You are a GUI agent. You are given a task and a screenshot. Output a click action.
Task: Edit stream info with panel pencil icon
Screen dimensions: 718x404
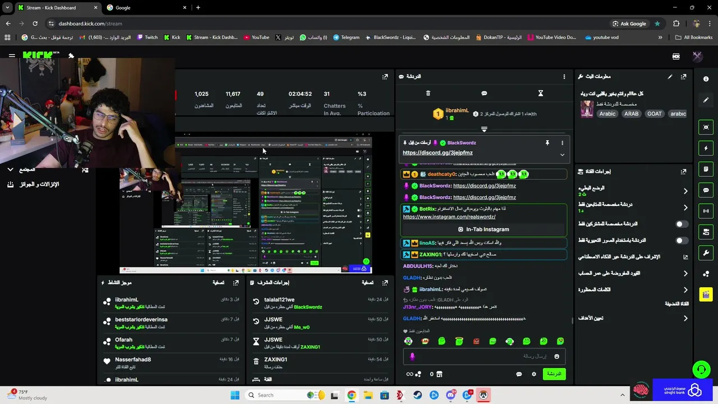click(670, 76)
